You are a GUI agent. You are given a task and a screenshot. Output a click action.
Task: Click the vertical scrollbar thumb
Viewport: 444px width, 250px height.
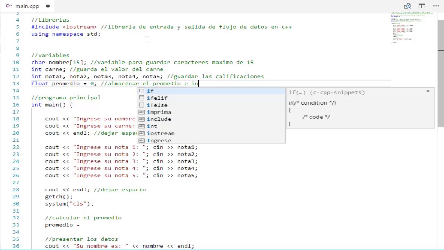click(441, 74)
